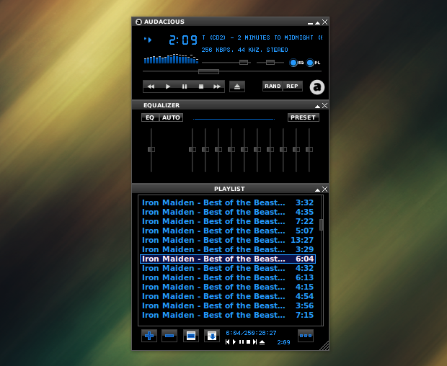Image resolution: width=447 pixels, height=366 pixels.
Task: Shade the Playlist window
Action: 317,189
